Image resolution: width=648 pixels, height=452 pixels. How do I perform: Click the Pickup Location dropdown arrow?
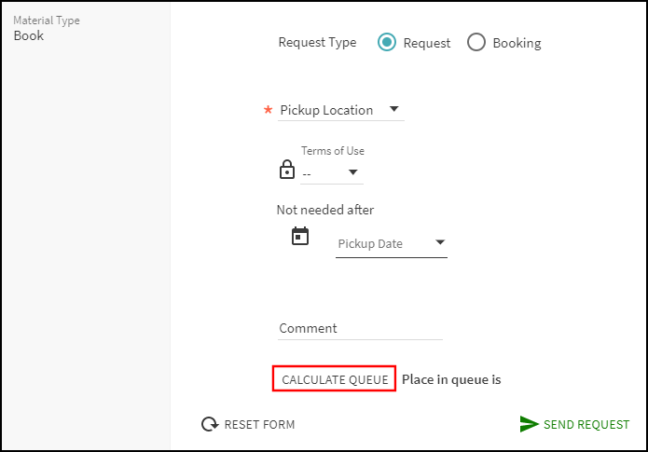393,109
